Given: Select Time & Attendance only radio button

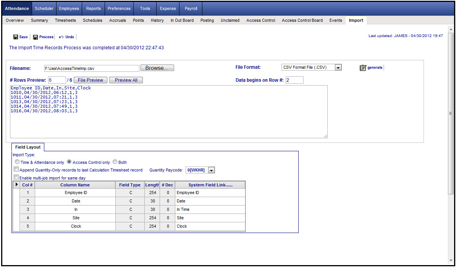Looking at the screenshot, I should coord(17,162).
